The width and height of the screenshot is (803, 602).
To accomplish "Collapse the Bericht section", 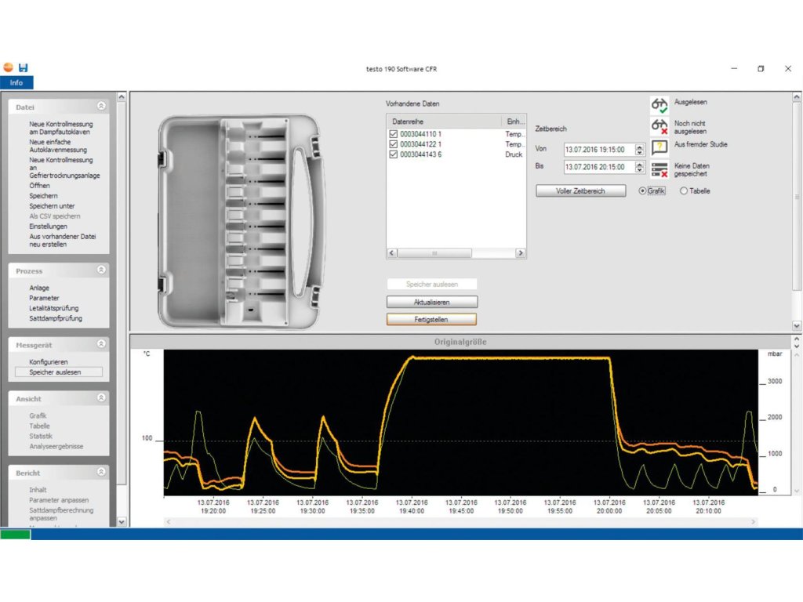I will 101,472.
